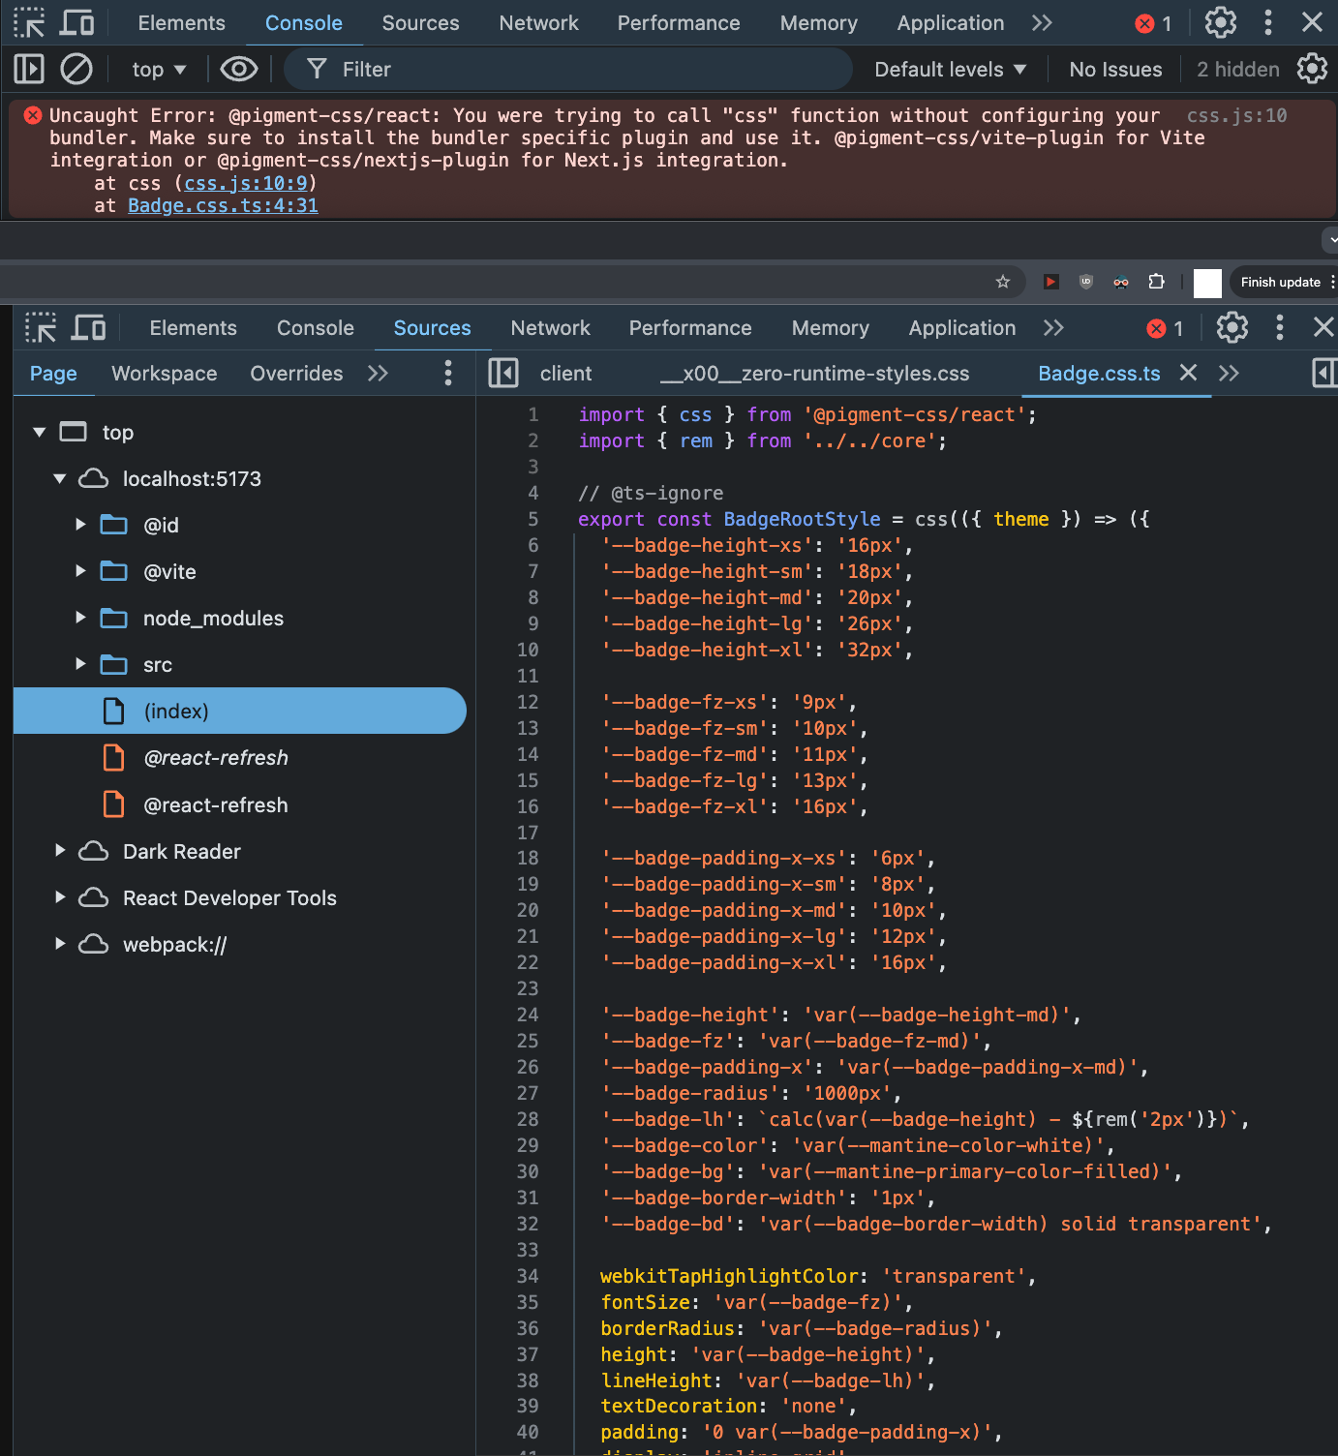Open Sources tab in top DevTools

(420, 23)
